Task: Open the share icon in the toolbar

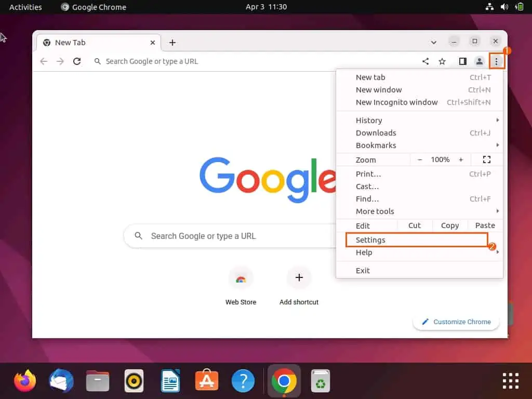Action: click(425, 61)
